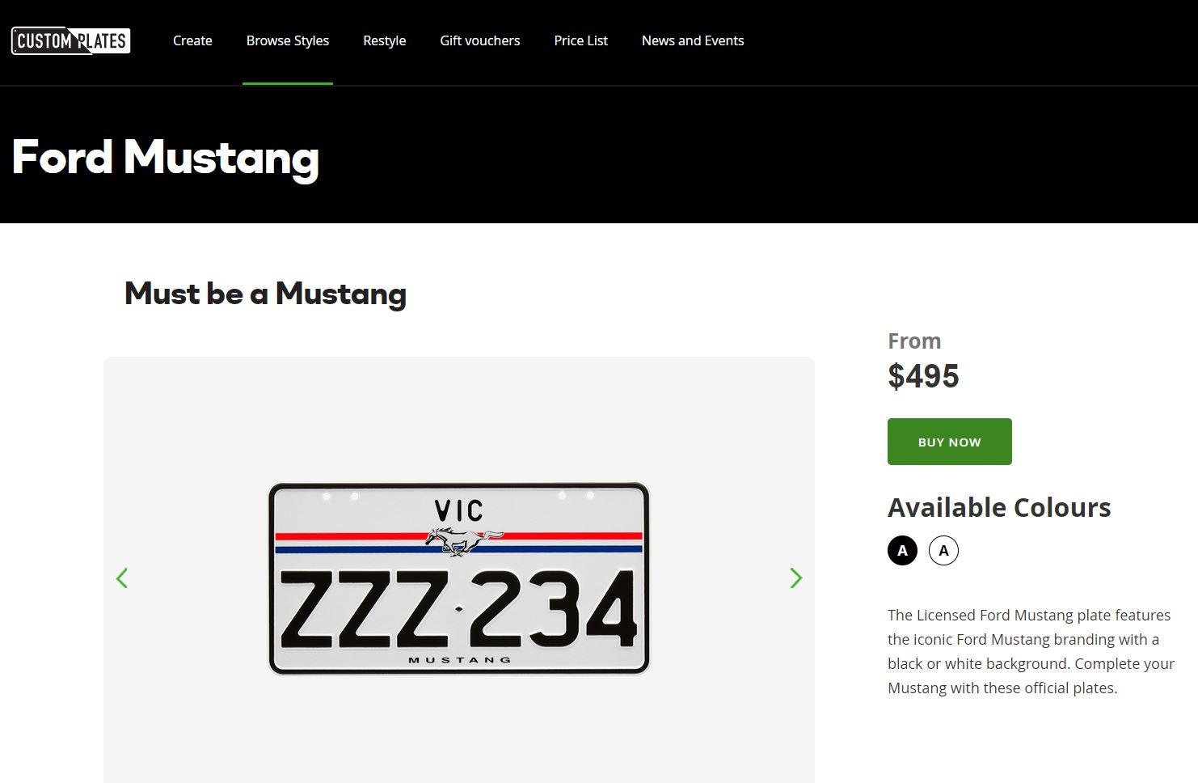Open Gift vouchers page
The width and height of the screenshot is (1198, 783).
click(480, 40)
